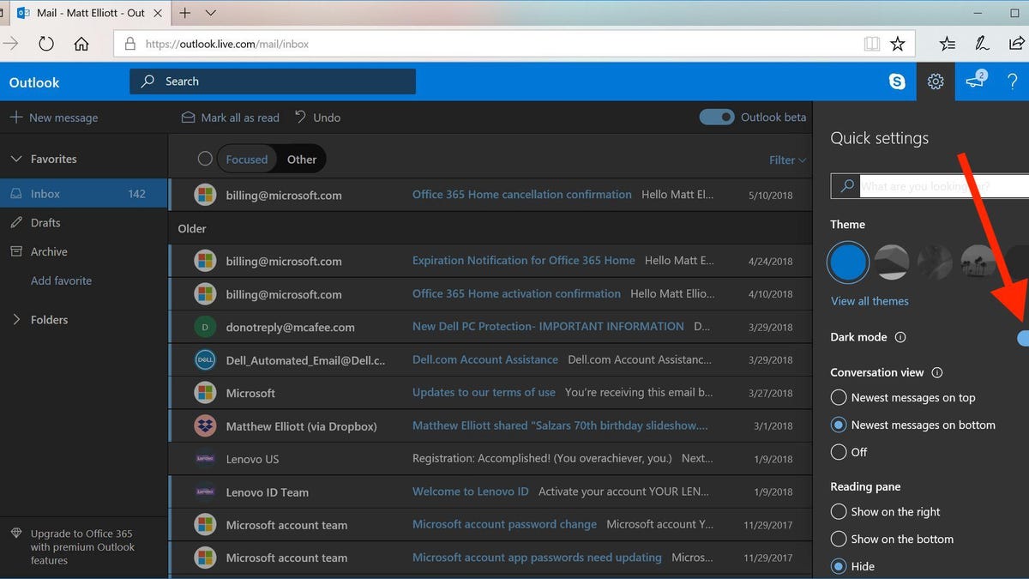Select the Focused inbox tab
This screenshot has width=1029, height=579.
coord(247,159)
